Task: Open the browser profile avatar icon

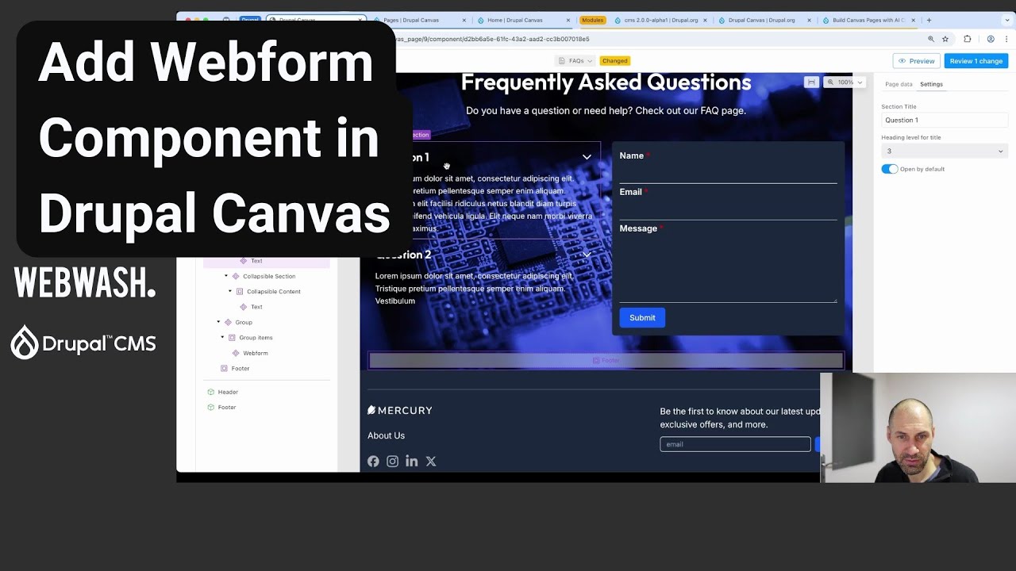Action: (990, 38)
